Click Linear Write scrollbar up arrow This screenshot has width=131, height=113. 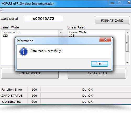pyautogui.click(x=61, y=32)
